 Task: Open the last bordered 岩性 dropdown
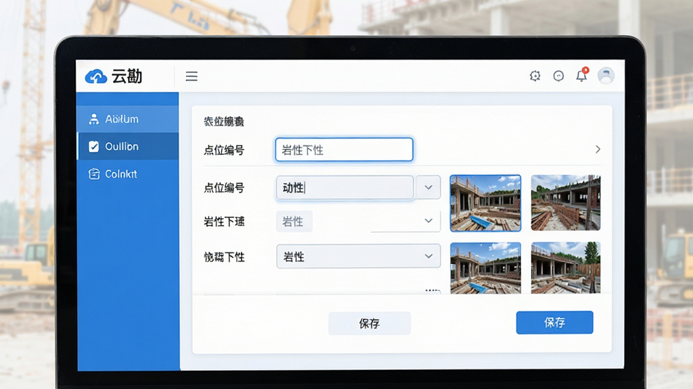359,256
